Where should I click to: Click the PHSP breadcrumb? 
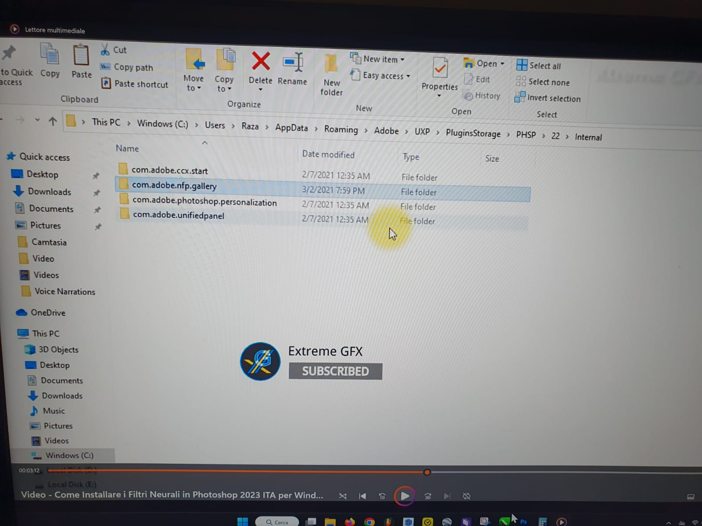[x=526, y=135]
